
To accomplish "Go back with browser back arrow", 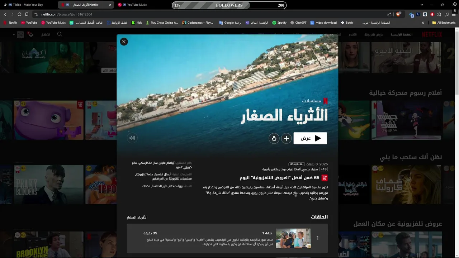I will tap(5, 14).
